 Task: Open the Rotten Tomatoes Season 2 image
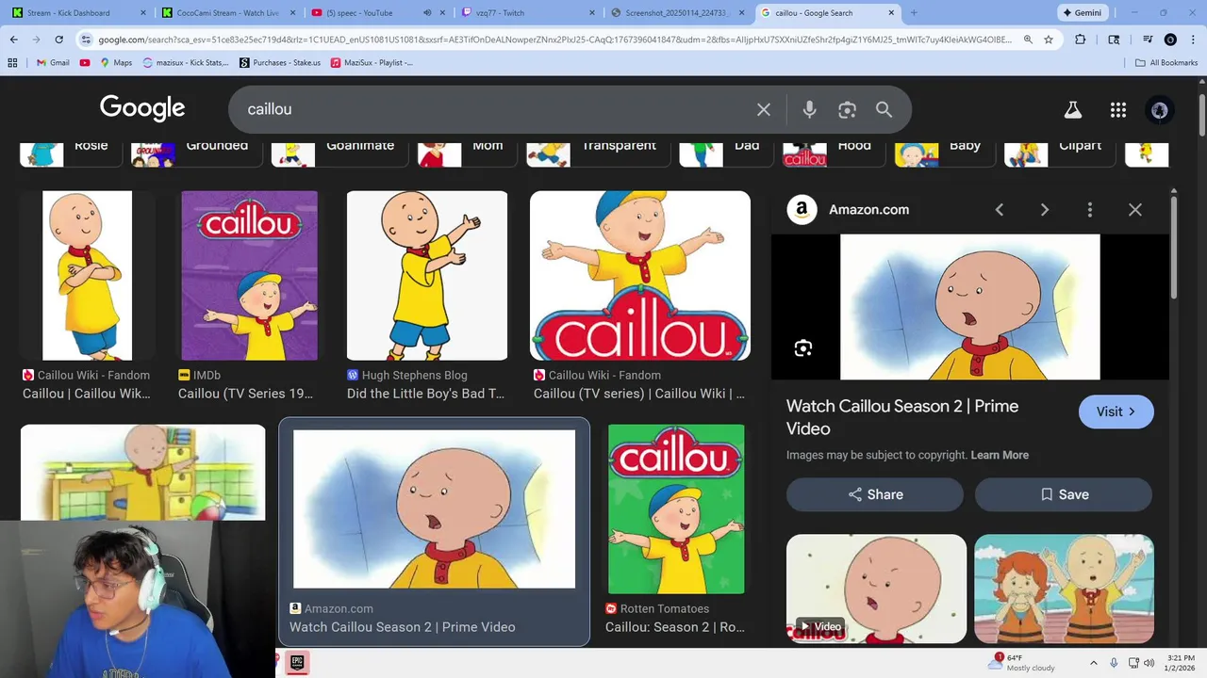pos(676,508)
